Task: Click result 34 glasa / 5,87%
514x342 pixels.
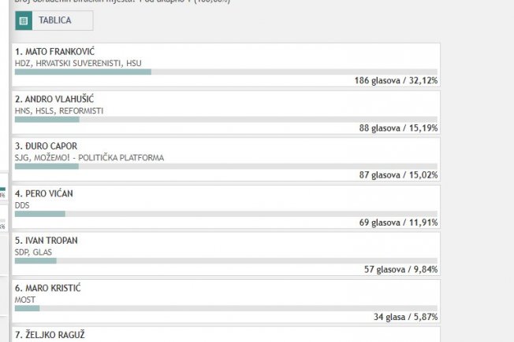Action: 405,317
